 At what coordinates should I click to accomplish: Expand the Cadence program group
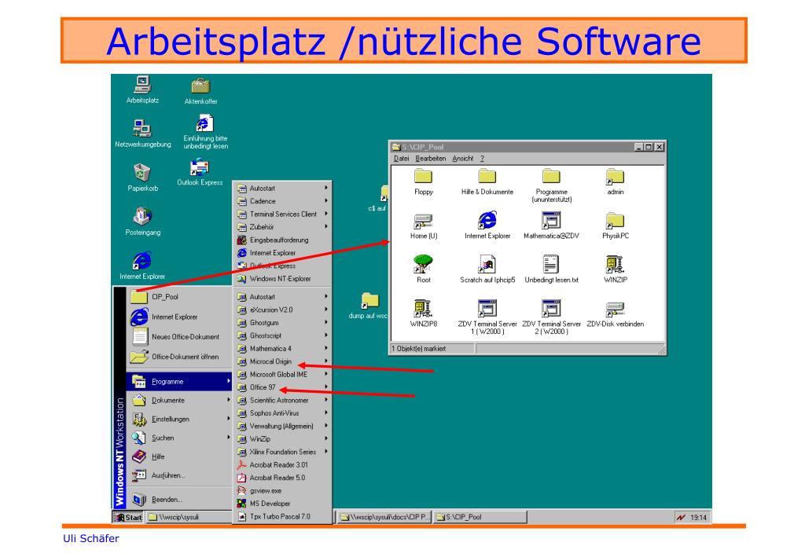pos(282,201)
